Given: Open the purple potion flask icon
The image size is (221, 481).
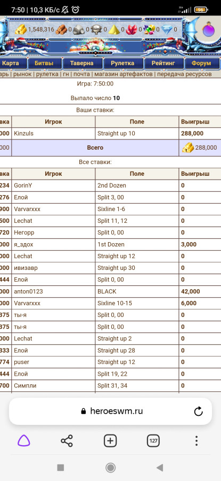Looking at the screenshot, I should click(208, 30).
